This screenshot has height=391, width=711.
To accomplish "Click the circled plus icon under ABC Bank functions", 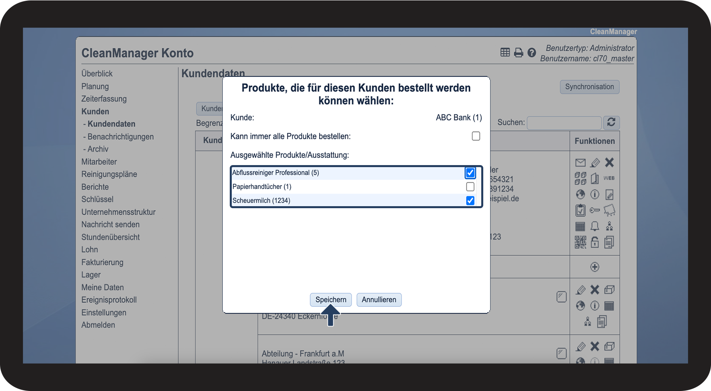I will point(595,267).
